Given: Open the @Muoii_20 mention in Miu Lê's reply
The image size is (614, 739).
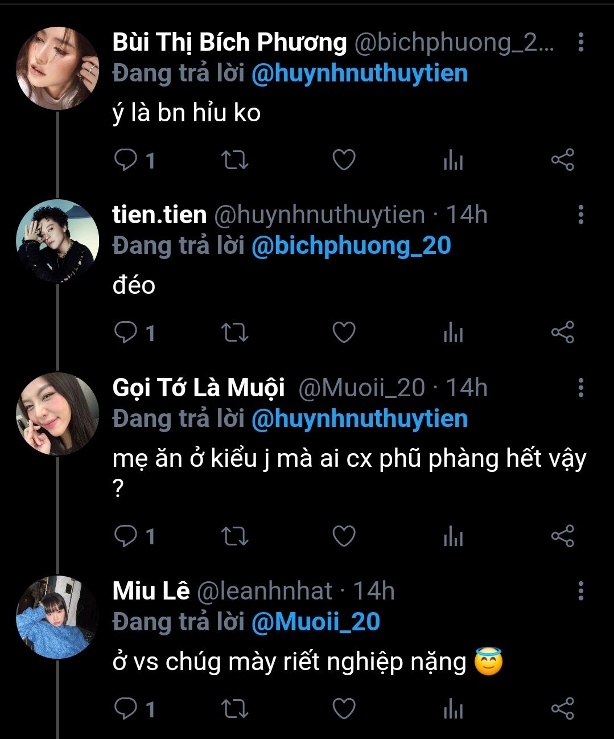Looking at the screenshot, I should click(x=315, y=621).
